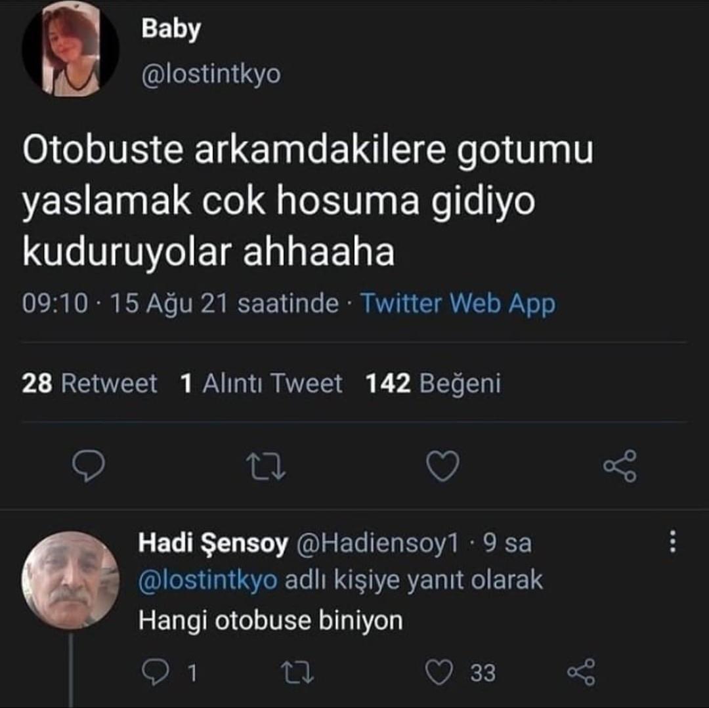Open Baby's profile picture
The width and height of the screenshot is (709, 708).
click(x=71, y=49)
